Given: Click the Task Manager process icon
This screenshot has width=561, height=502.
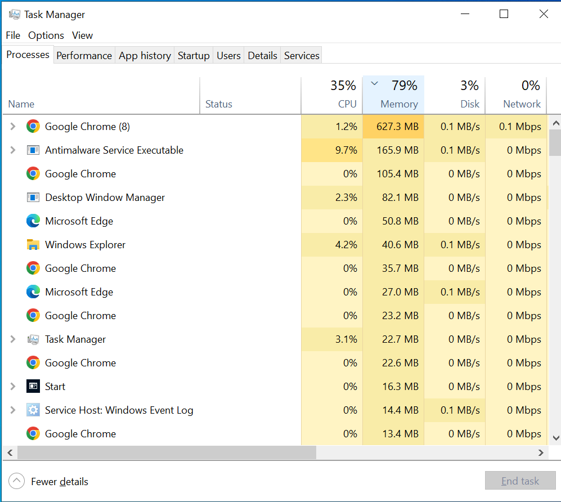Looking at the screenshot, I should [x=33, y=339].
